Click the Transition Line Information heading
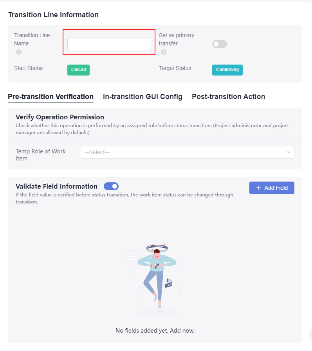This screenshot has width=312, height=351. coord(53,15)
